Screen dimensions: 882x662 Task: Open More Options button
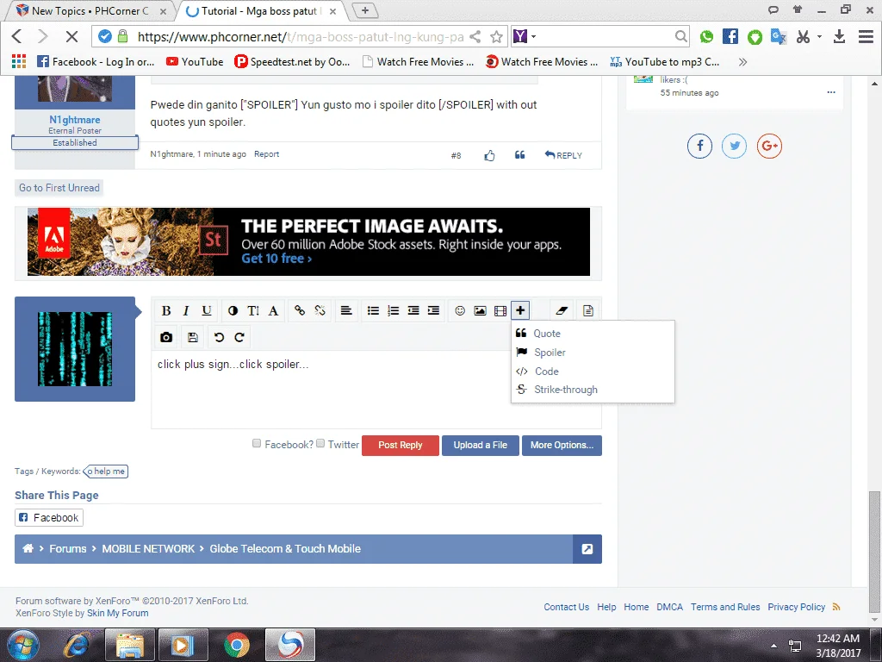tap(562, 446)
